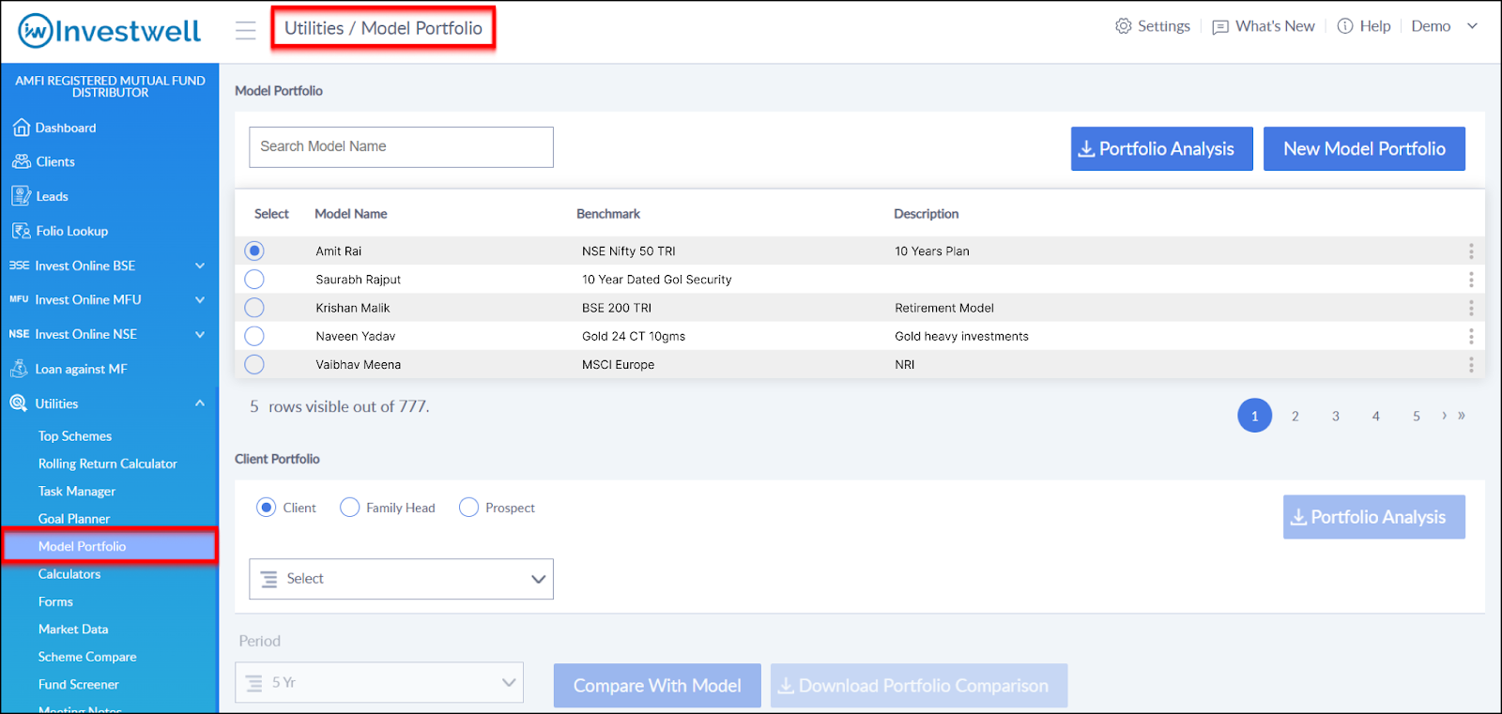The width and height of the screenshot is (1502, 714).
Task: Collapse the Utilities submenu chevron
Action: pyautogui.click(x=200, y=403)
